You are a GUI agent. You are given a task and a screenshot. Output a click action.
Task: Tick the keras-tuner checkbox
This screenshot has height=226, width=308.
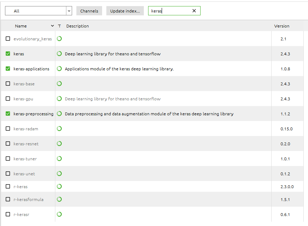(8, 159)
